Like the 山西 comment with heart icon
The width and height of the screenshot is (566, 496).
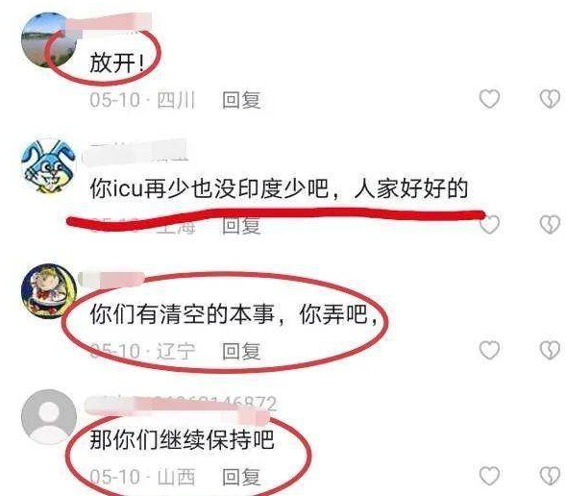pos(489,476)
